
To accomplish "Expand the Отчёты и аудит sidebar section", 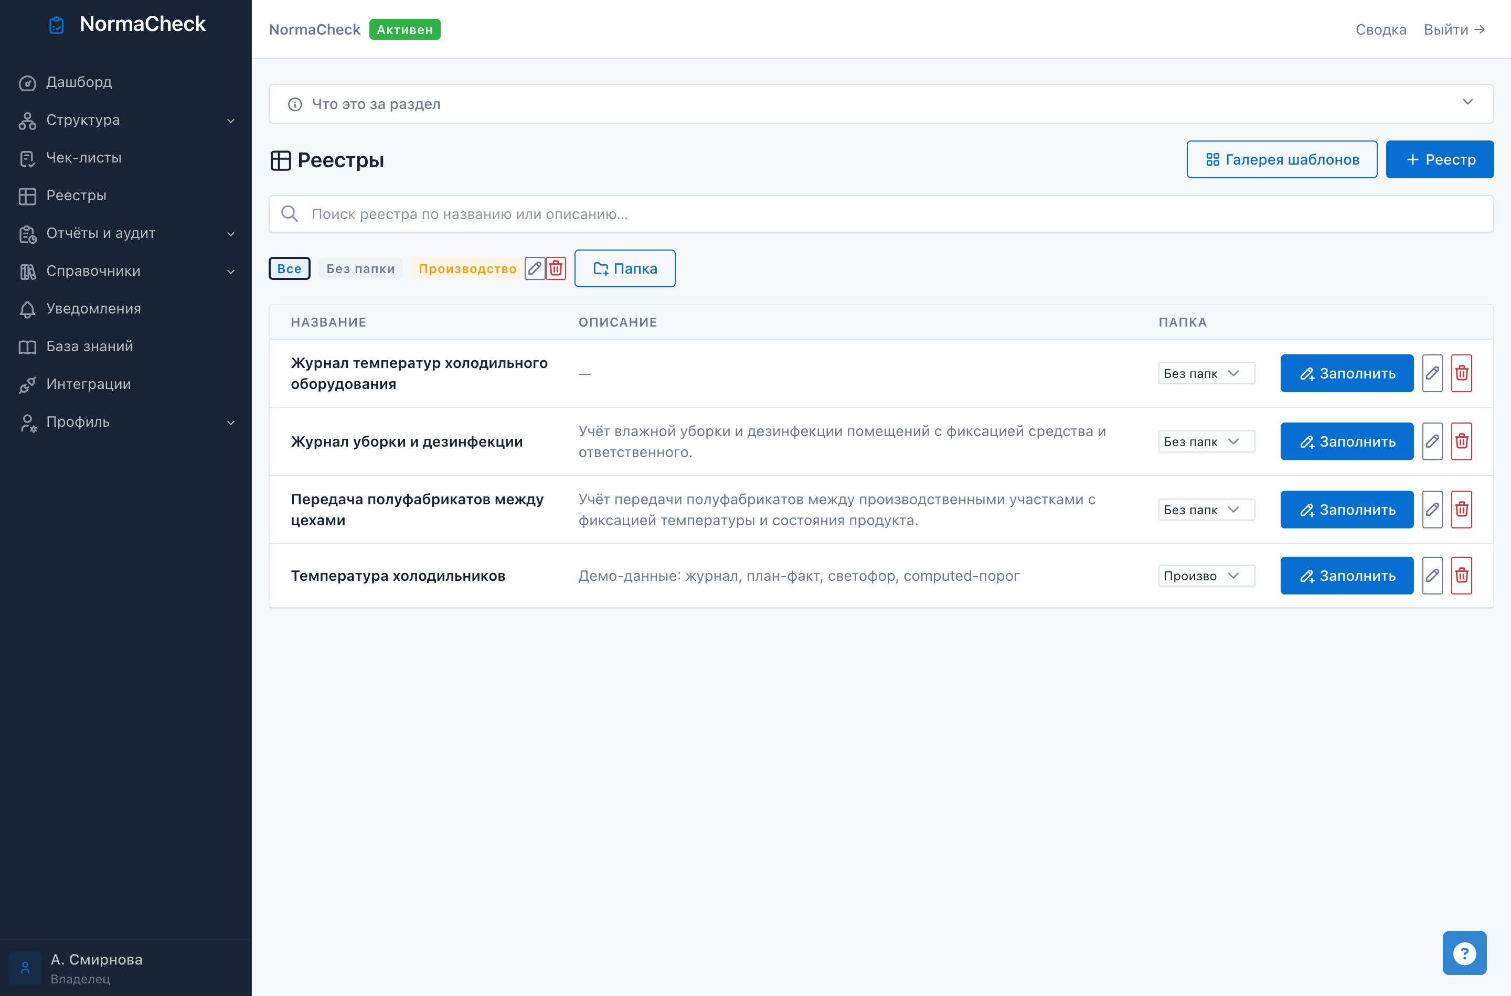I will [231, 234].
